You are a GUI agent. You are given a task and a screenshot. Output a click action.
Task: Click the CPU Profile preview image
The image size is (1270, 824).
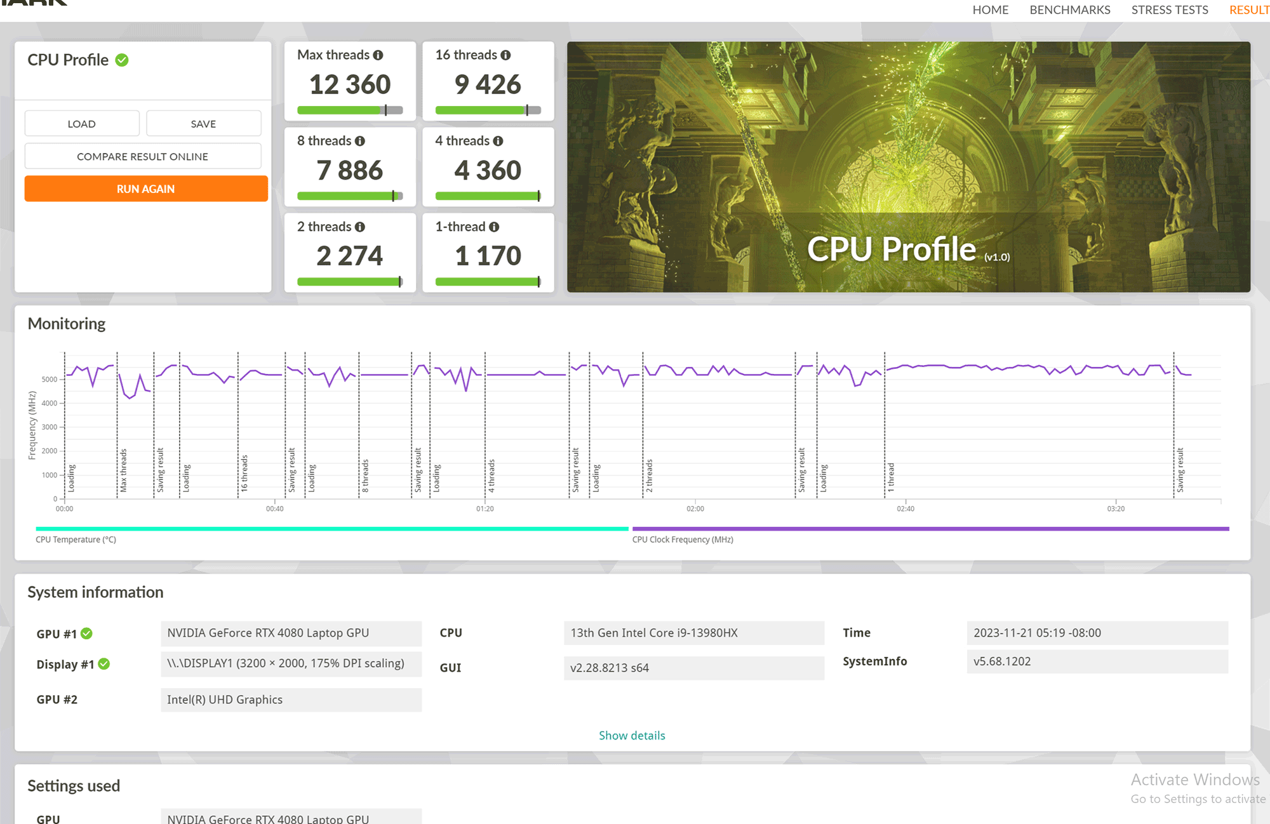coord(908,167)
